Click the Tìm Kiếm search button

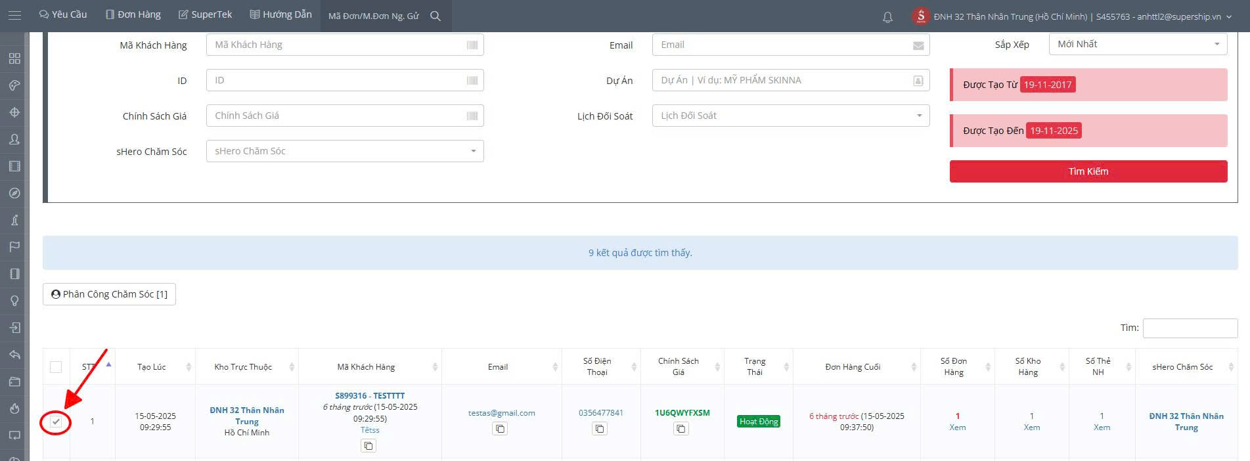1088,171
